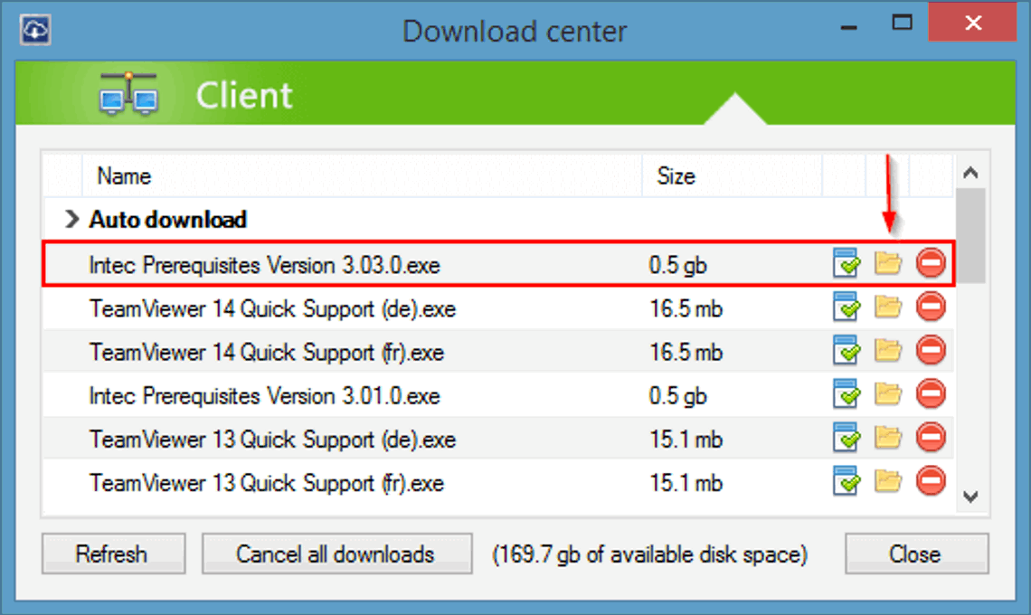Remove Intec Prerequisites Version 3.03.0.exe download
Viewport: 1031px width, 615px height.
[x=931, y=263]
